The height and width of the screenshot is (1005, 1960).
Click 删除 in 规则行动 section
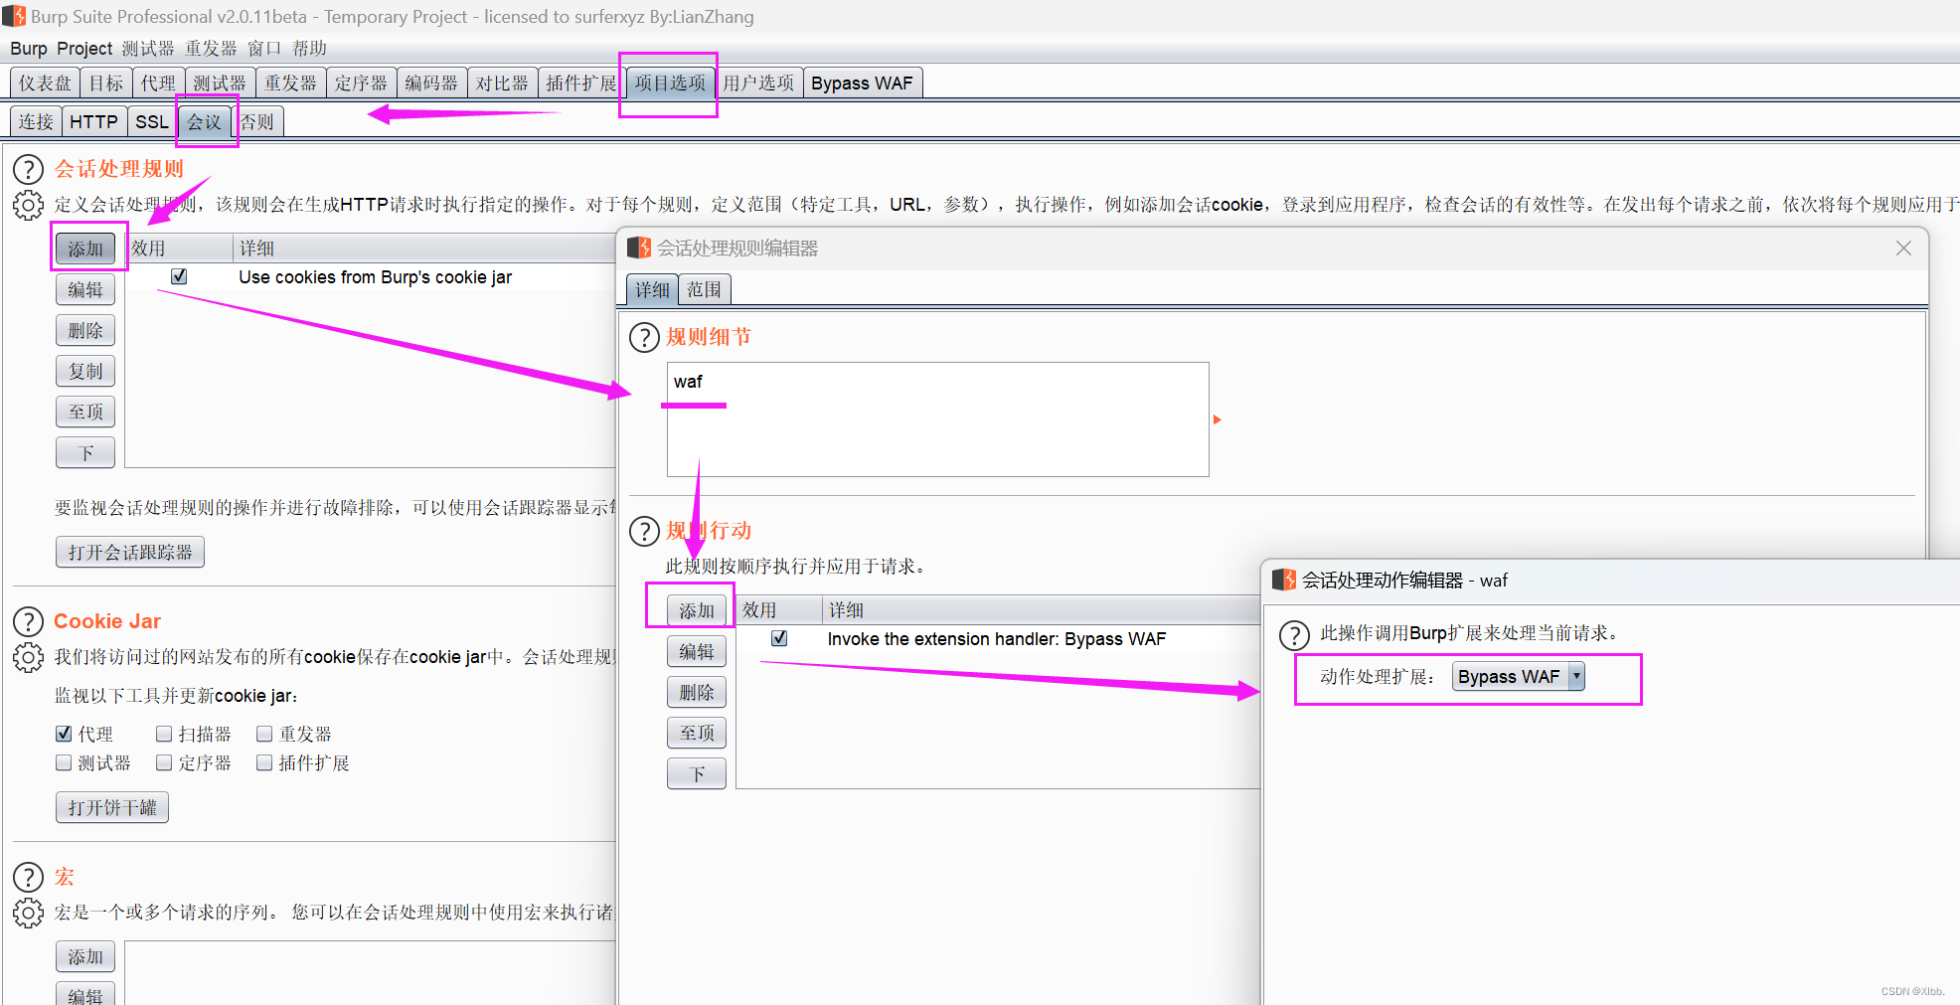coord(697,692)
